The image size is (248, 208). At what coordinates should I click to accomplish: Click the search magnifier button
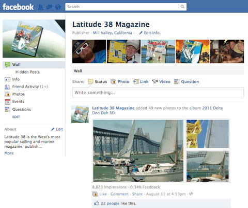tap(182, 7)
